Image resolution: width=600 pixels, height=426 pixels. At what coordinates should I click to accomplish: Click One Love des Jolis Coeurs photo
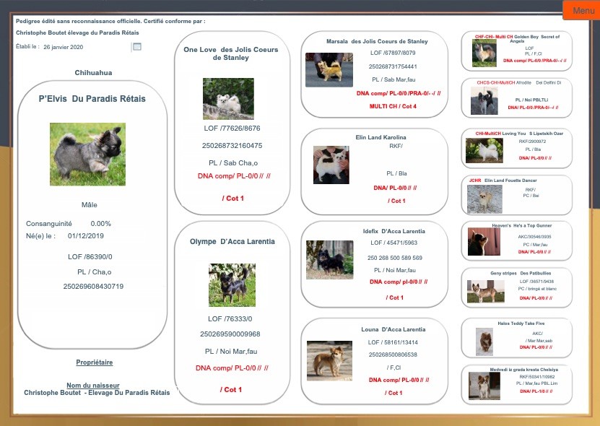pyautogui.click(x=228, y=98)
